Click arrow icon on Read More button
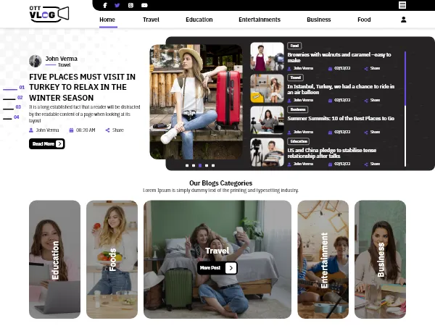Viewport: 435px width, 326px height. point(59,143)
